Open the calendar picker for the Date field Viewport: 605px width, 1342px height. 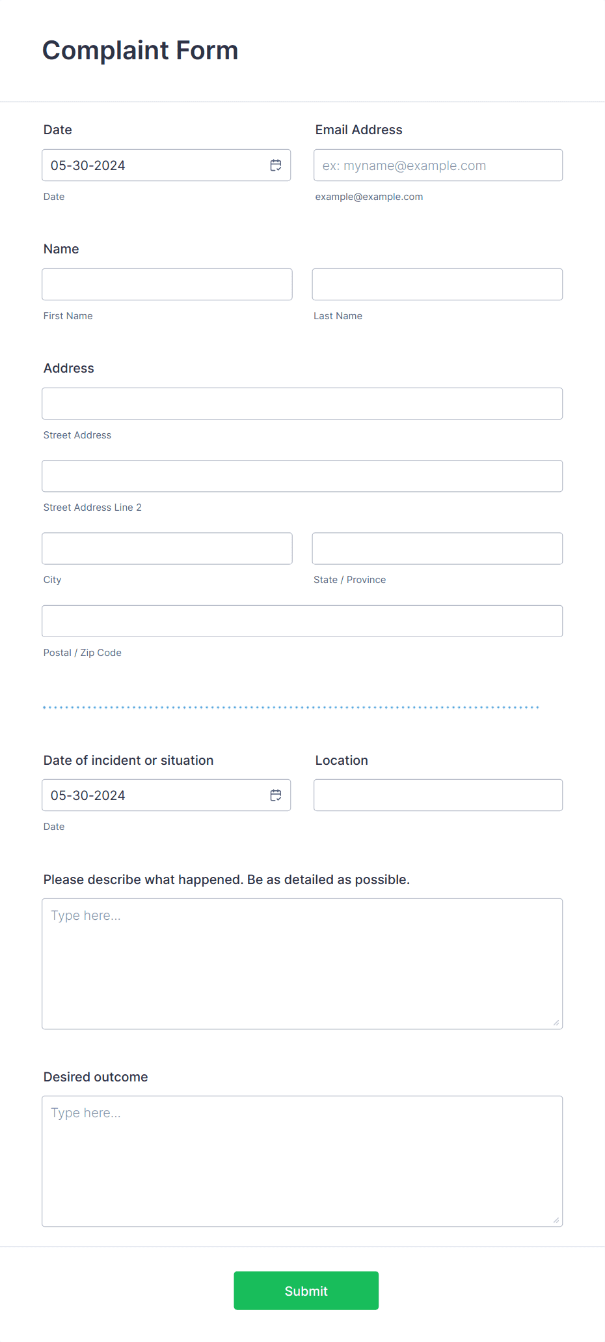pyautogui.click(x=276, y=165)
